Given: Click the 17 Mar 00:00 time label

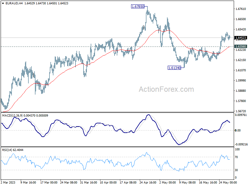Looking at the screenshot, I should point(49,183).
